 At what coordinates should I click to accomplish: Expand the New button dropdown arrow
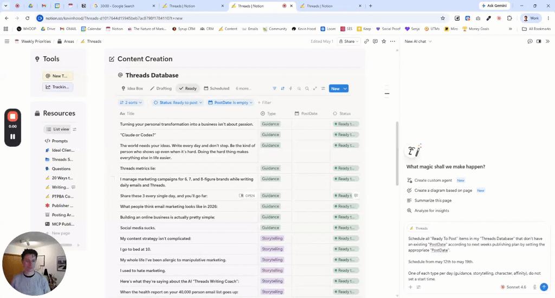345,88
